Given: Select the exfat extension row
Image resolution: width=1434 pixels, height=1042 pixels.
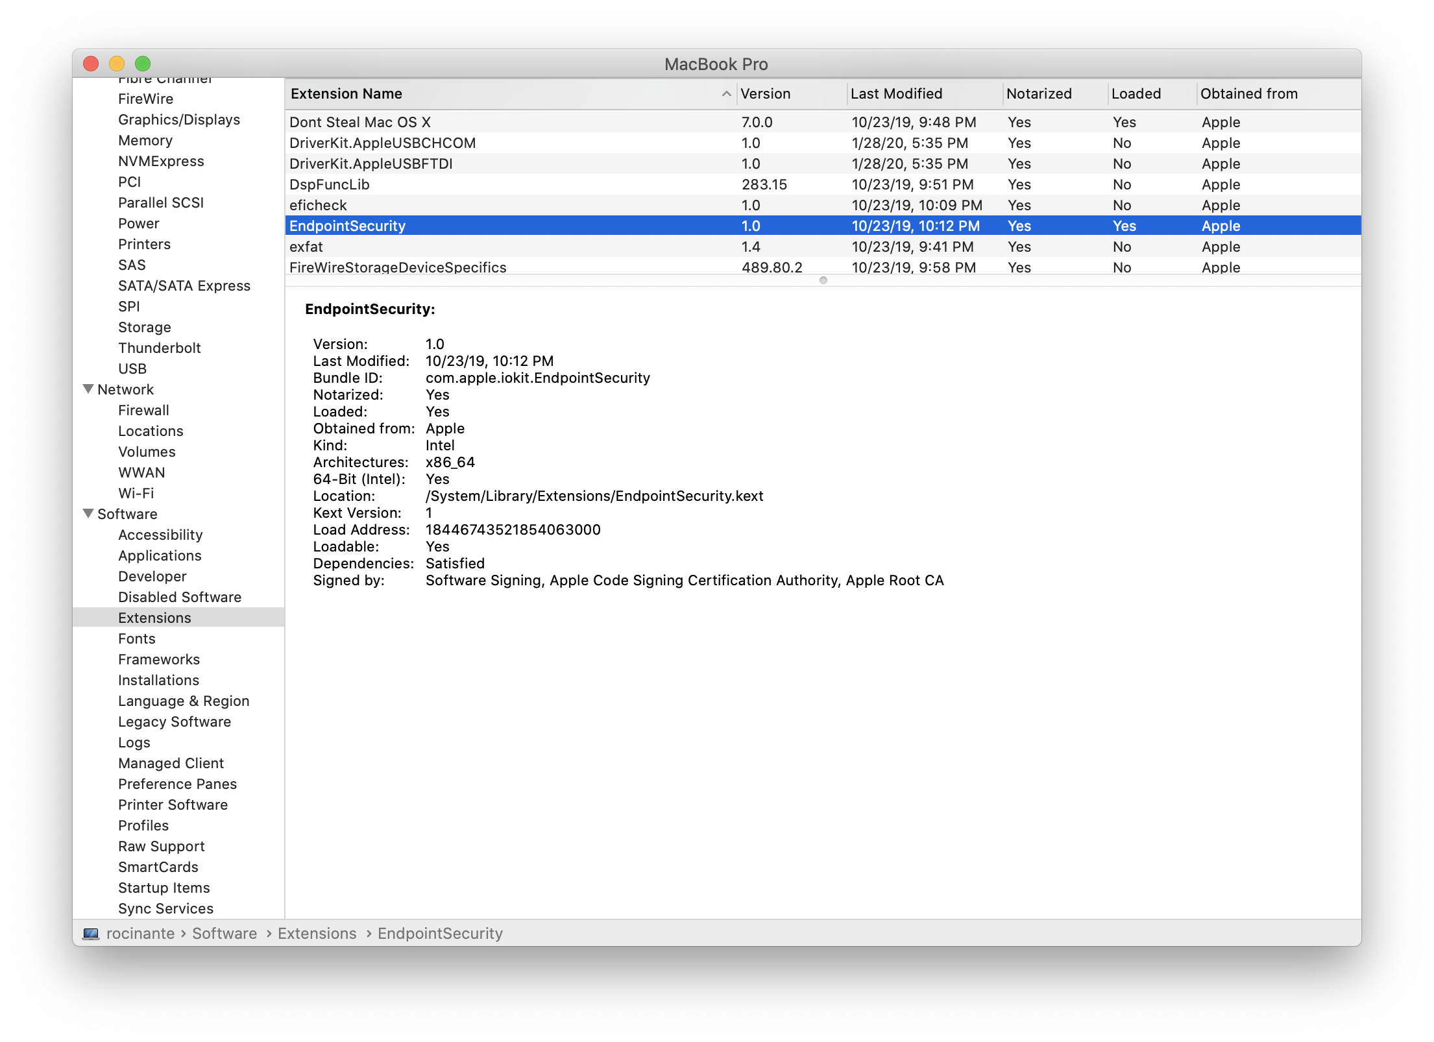Looking at the screenshot, I should point(306,247).
